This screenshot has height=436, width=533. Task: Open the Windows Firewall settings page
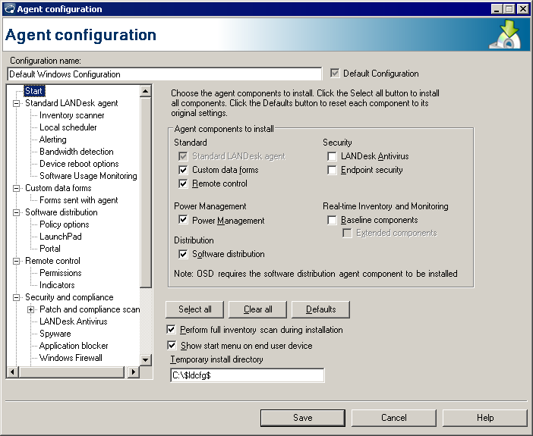coord(71,358)
